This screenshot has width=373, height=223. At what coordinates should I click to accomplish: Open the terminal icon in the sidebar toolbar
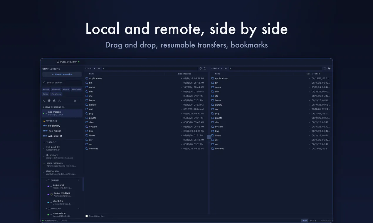(x=44, y=101)
